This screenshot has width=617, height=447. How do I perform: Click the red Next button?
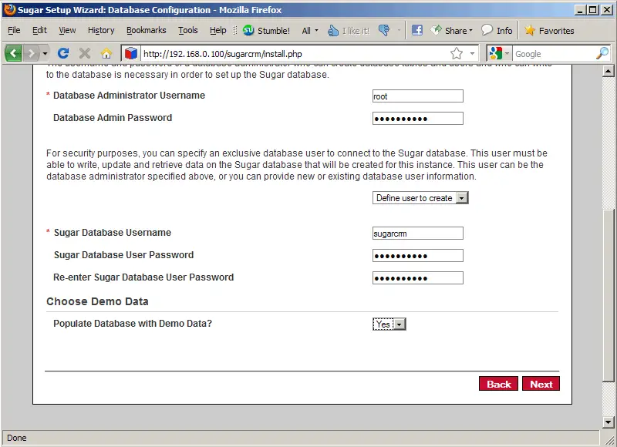click(x=541, y=384)
